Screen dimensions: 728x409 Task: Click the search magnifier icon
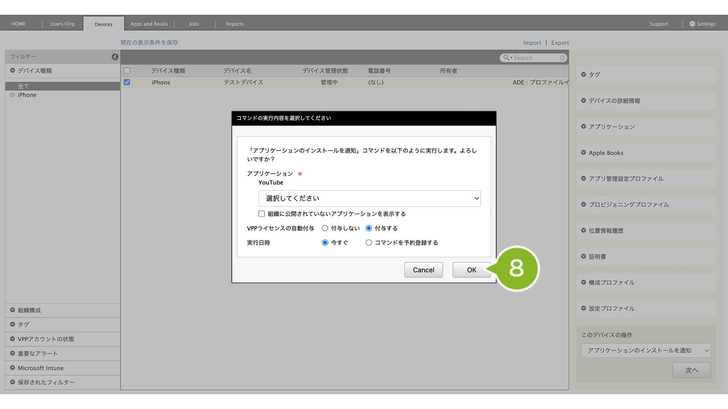coord(506,58)
